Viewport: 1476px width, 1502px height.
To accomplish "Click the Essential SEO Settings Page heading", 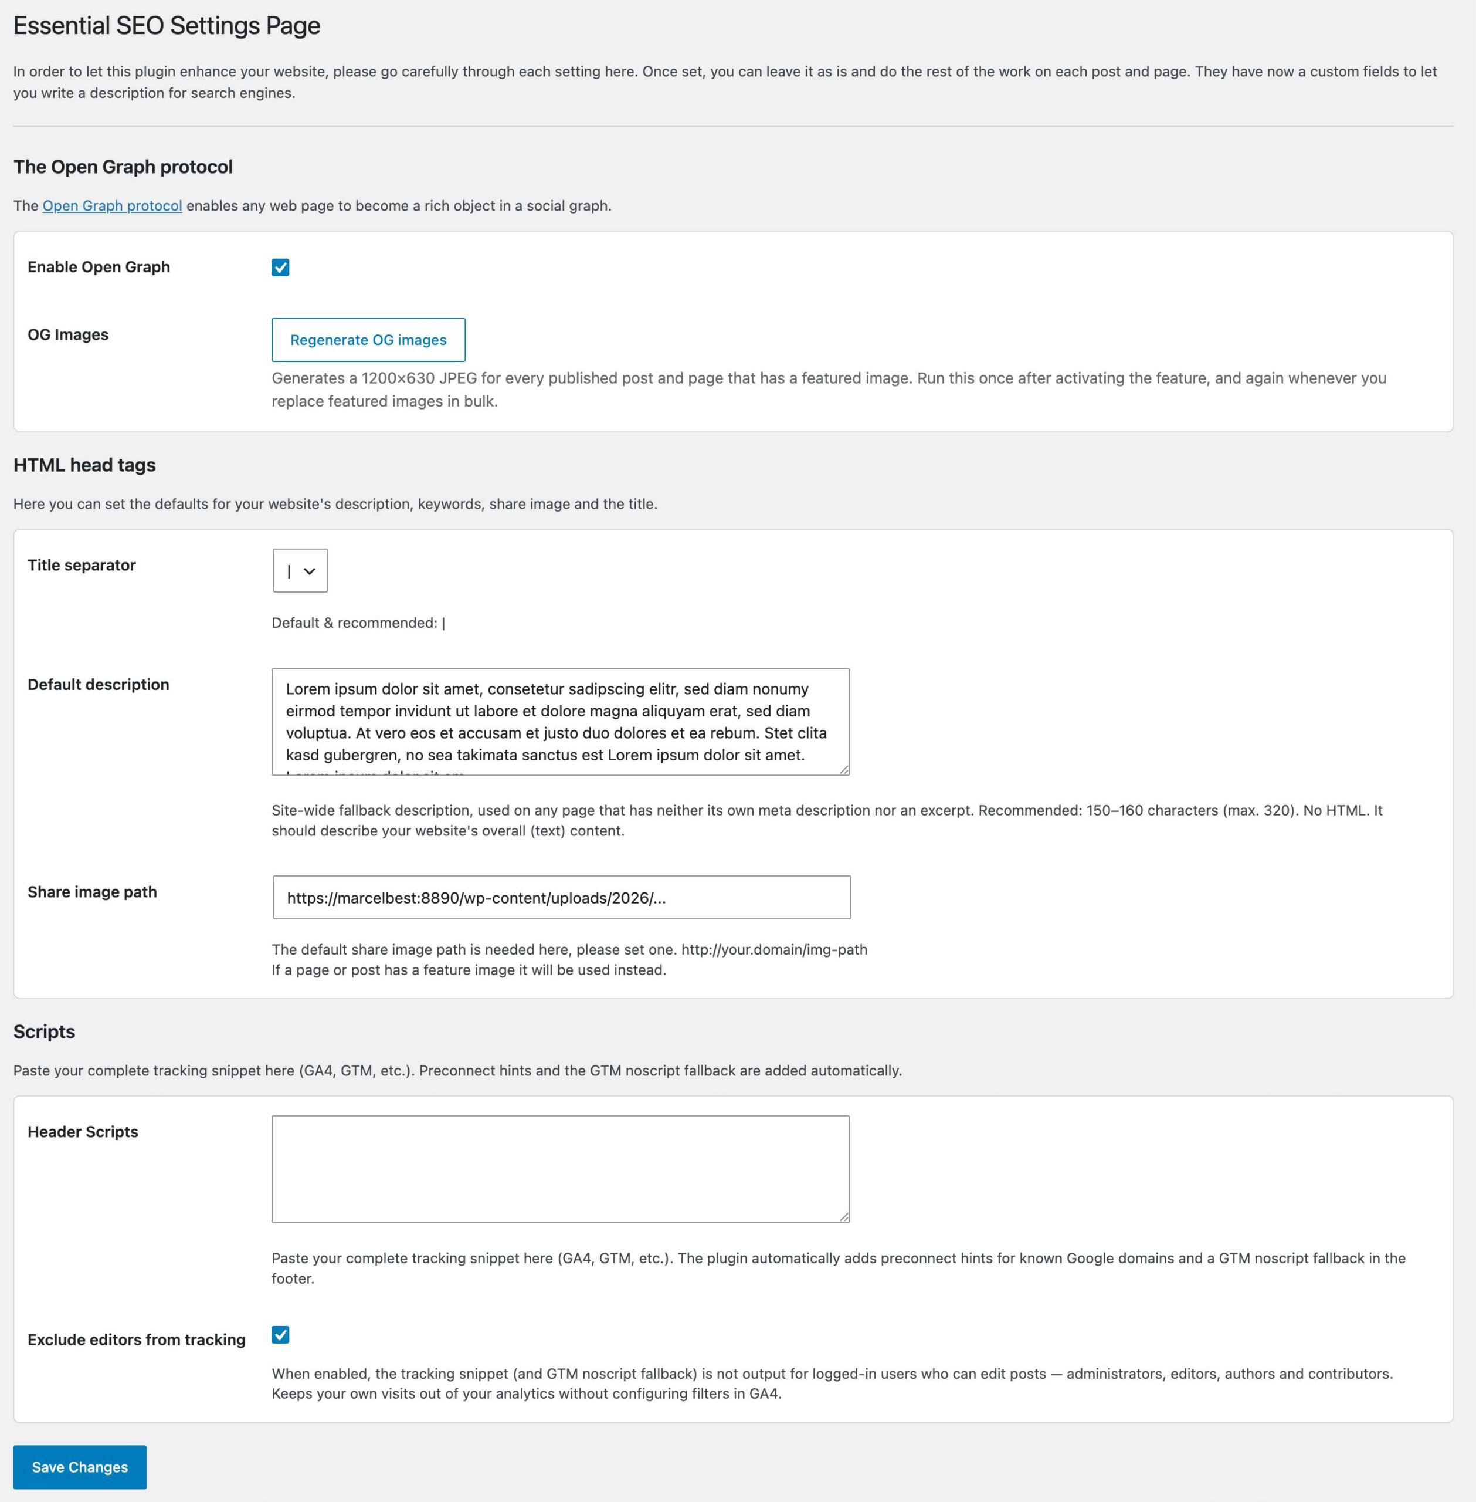I will [167, 26].
